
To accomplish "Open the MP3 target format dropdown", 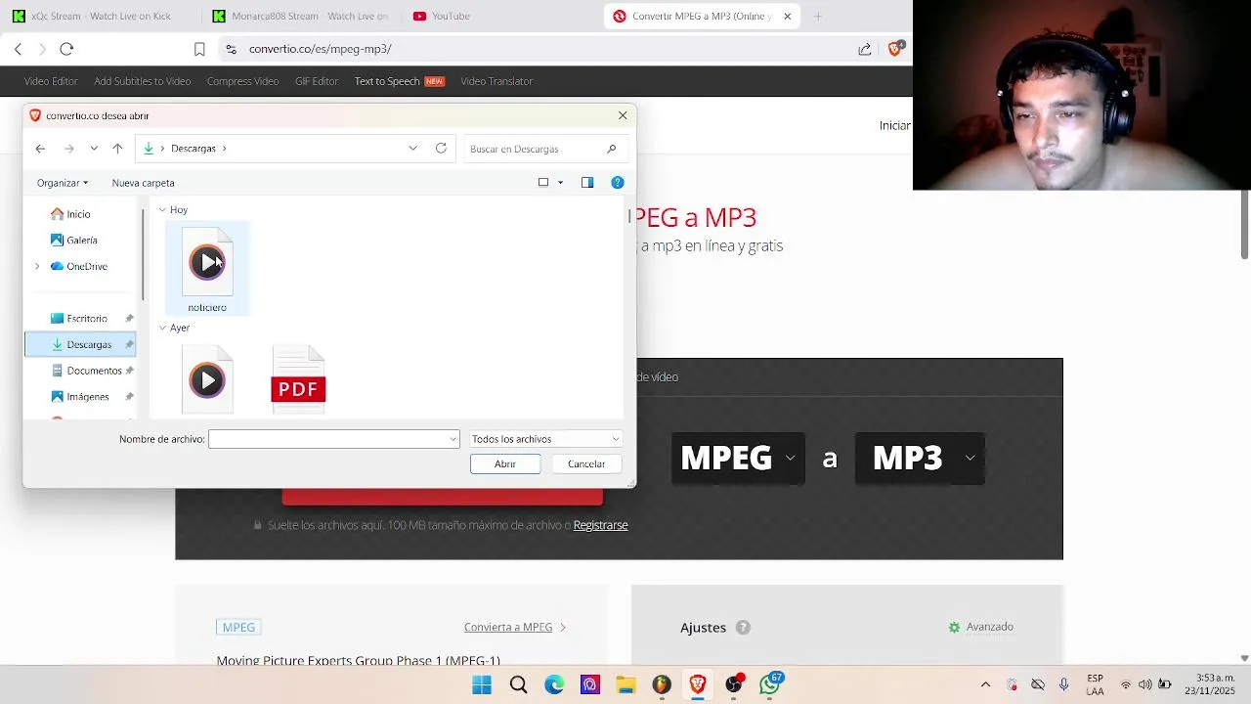I will pos(920,459).
